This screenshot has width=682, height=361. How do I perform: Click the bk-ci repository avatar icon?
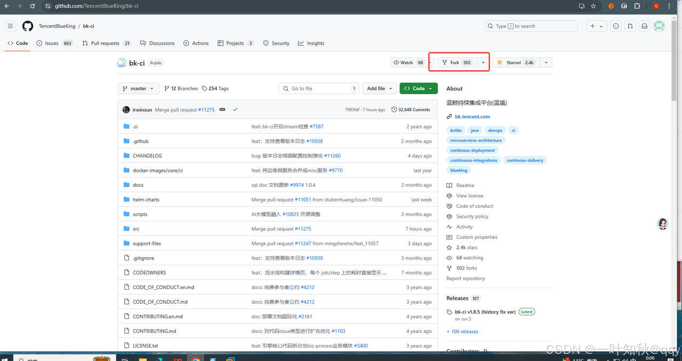pyautogui.click(x=122, y=63)
